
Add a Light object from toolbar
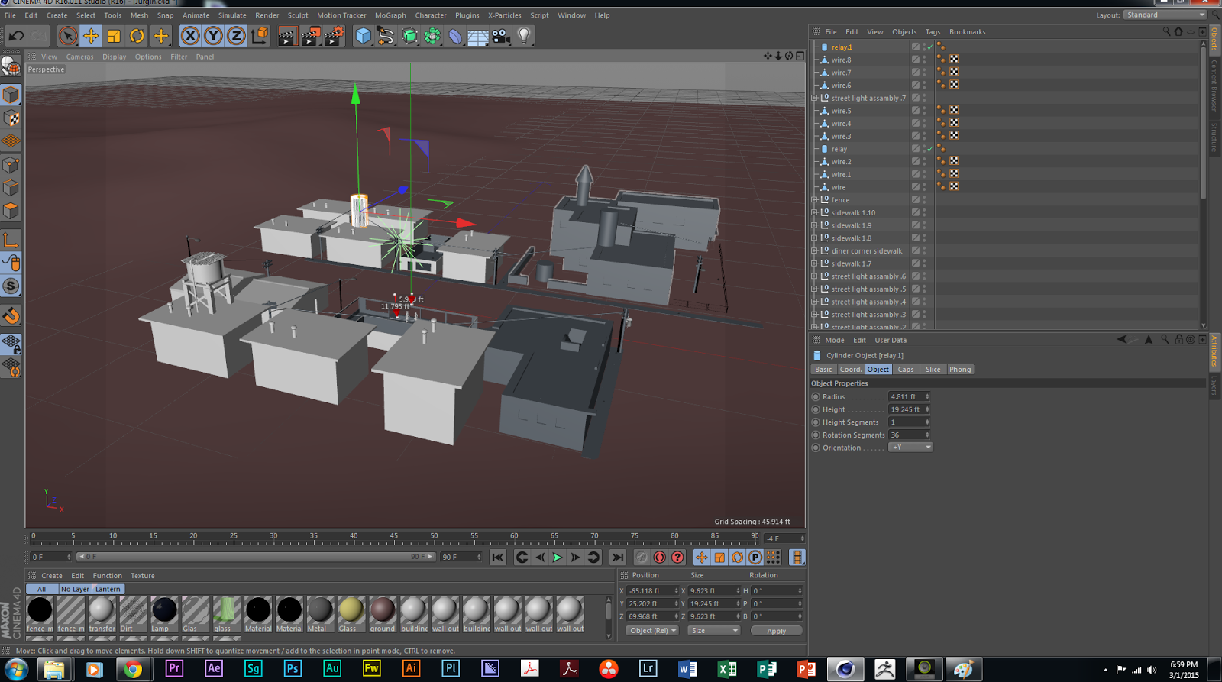point(524,36)
